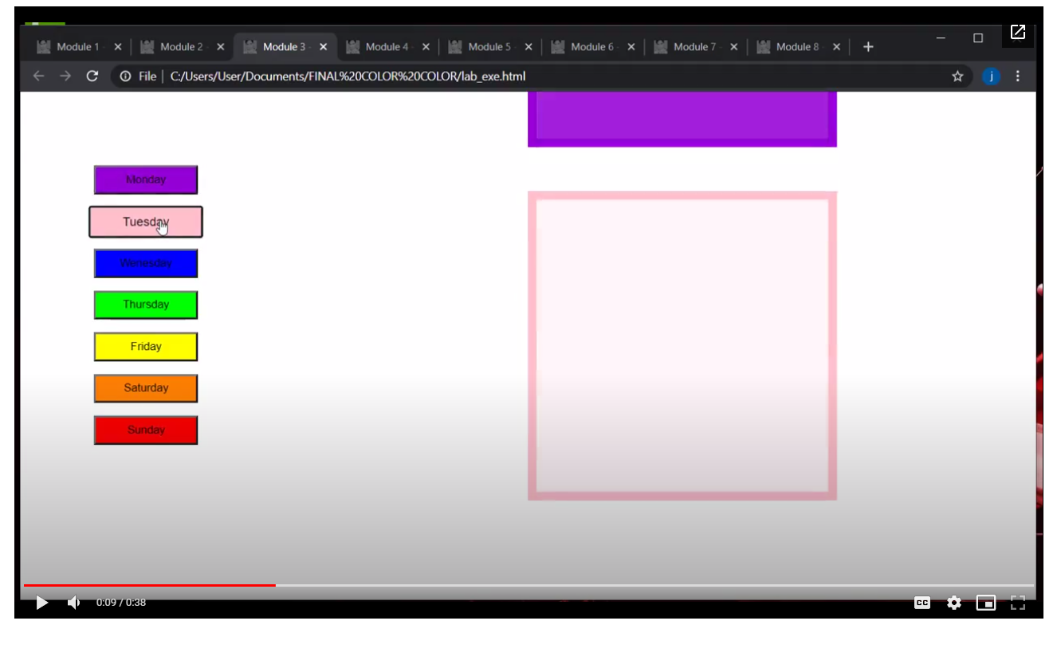This screenshot has height=660, width=1061.
Task: Go back in browser history
Action: point(38,77)
